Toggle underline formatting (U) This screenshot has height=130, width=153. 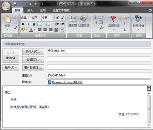[x=34, y=24]
